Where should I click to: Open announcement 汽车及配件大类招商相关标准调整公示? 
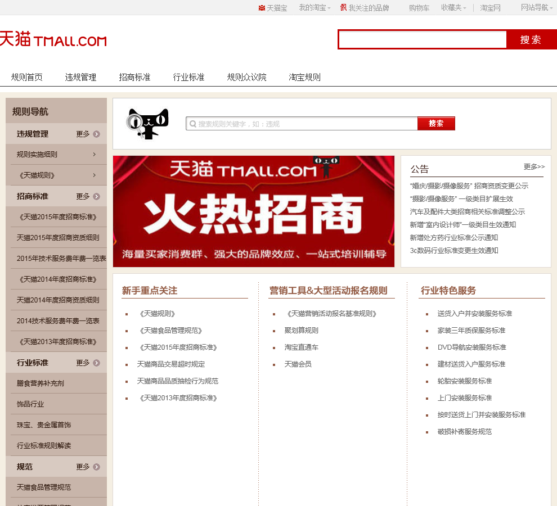[x=467, y=211]
